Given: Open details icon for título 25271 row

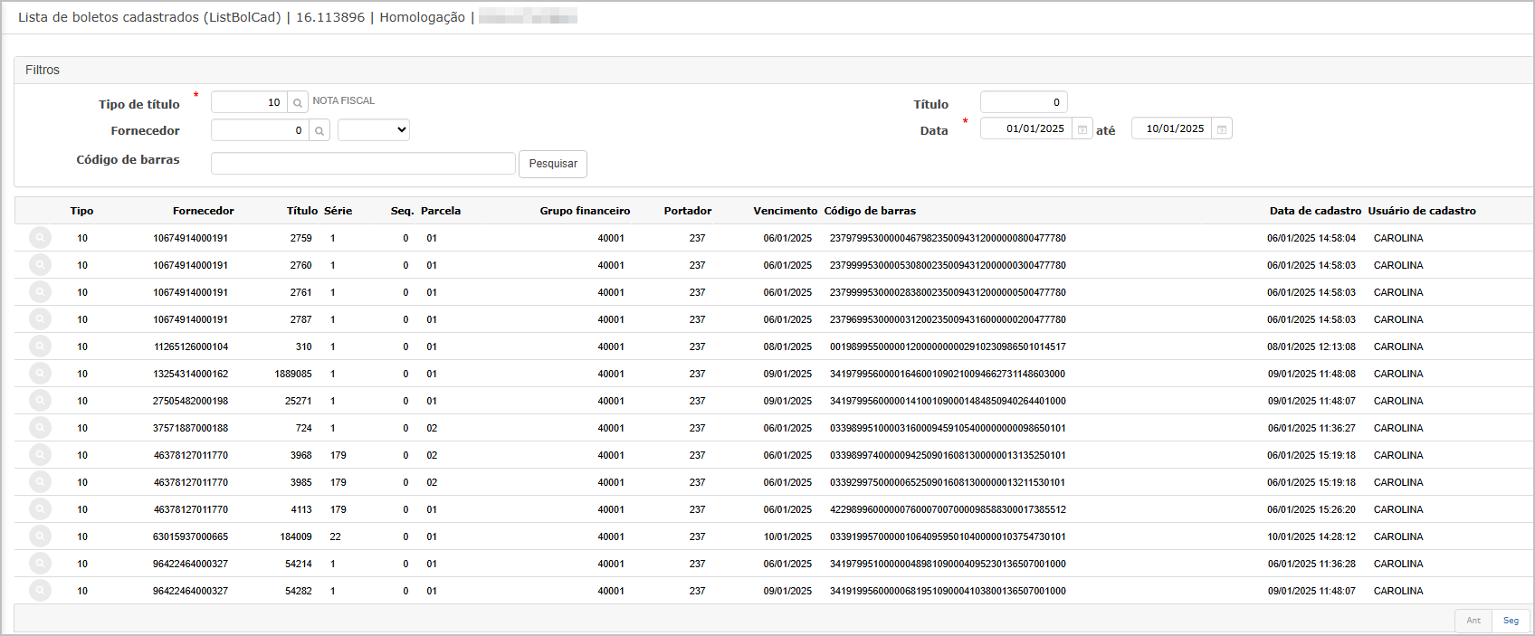Looking at the screenshot, I should coord(40,401).
